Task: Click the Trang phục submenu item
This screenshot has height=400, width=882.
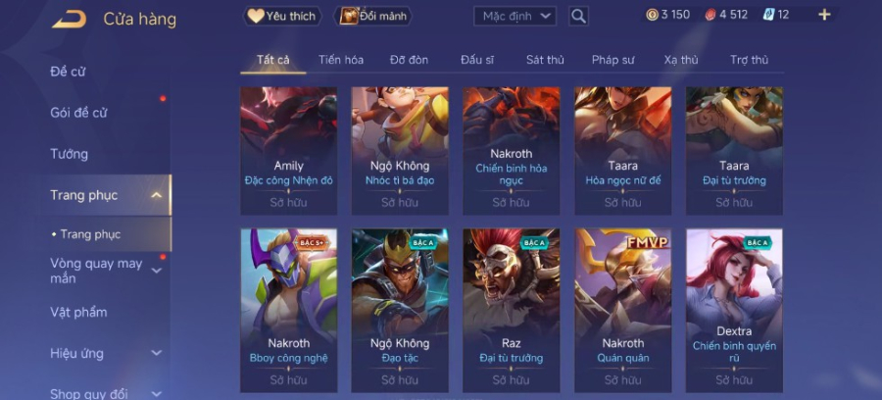Action: [x=90, y=234]
